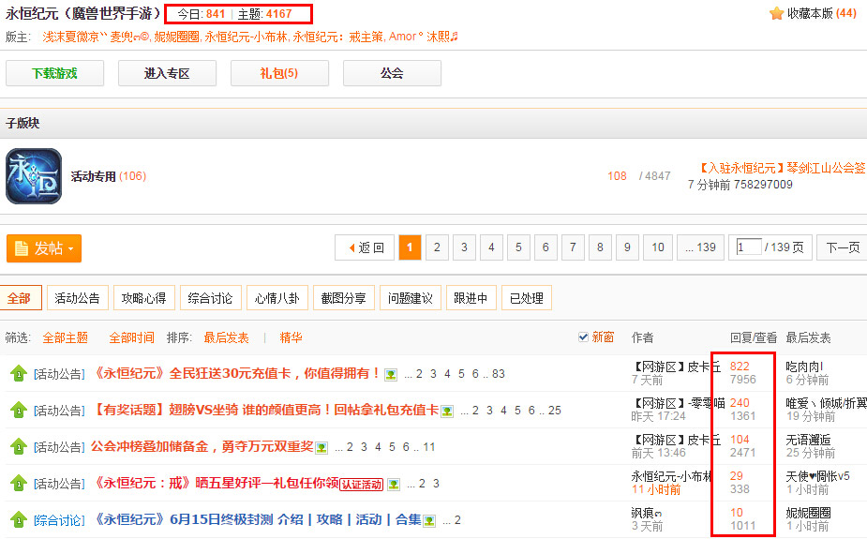867x539 pixels.
Task: Click image attachment icon after 翅膀VS坐骑 title
Action: pos(447,412)
